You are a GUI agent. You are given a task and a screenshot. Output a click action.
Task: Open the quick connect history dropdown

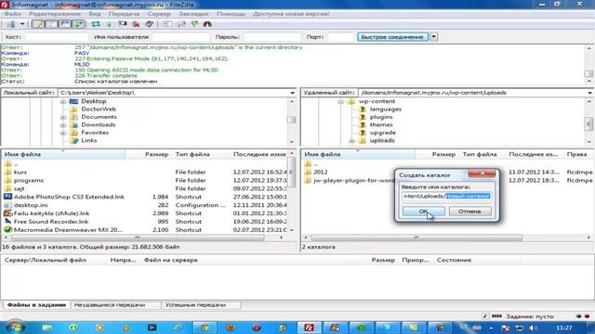coord(434,37)
